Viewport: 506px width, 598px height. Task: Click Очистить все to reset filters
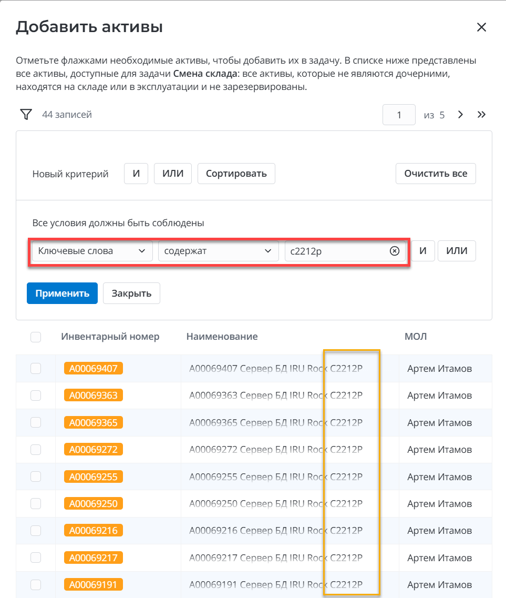click(x=435, y=174)
